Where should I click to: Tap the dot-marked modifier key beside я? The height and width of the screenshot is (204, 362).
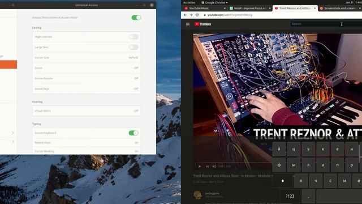point(283,181)
